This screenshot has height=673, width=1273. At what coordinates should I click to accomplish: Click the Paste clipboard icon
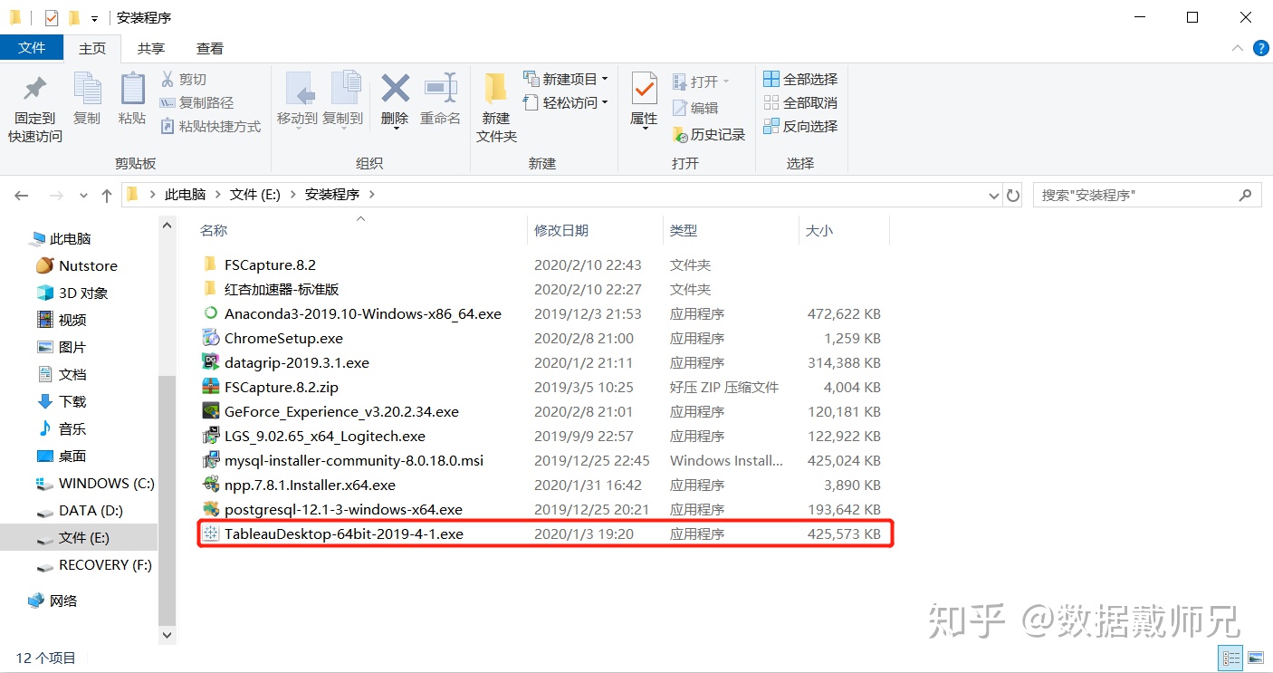pos(132,89)
